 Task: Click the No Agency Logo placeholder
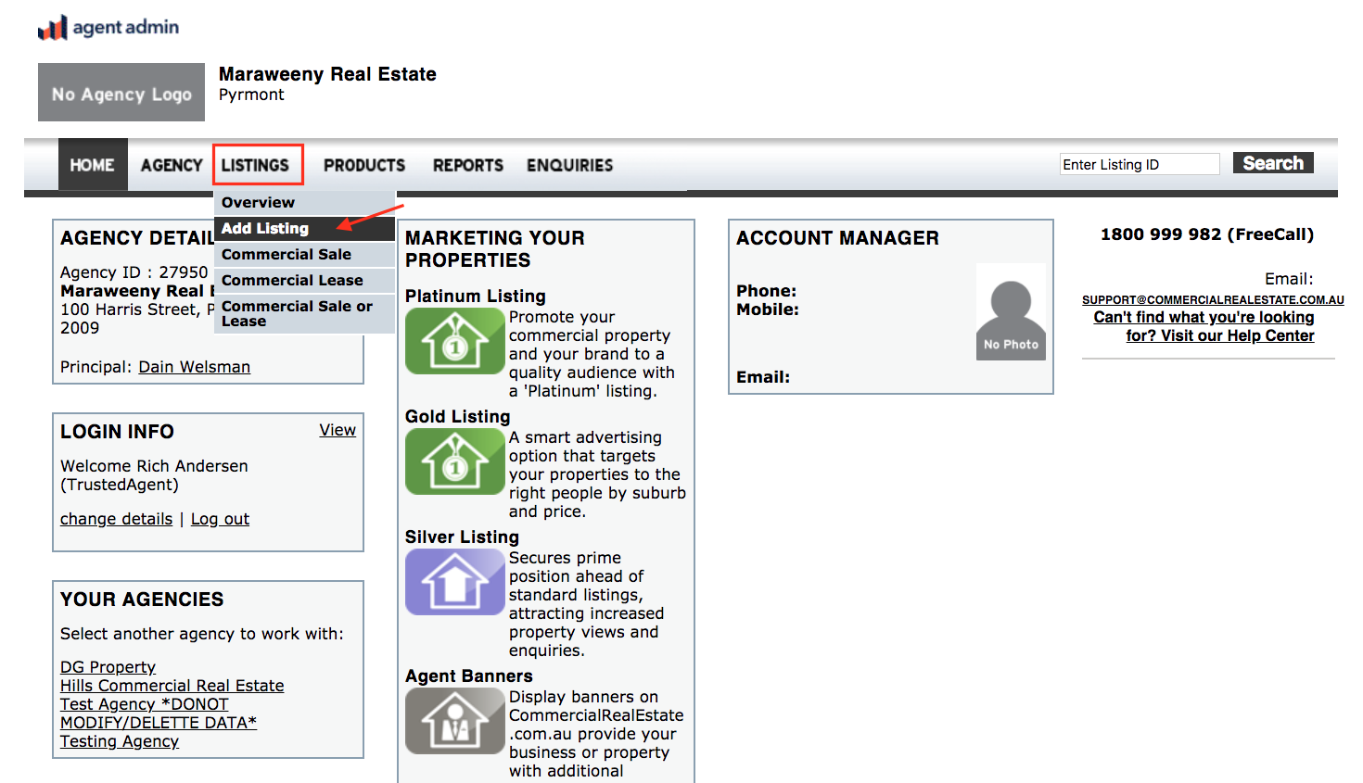point(121,92)
